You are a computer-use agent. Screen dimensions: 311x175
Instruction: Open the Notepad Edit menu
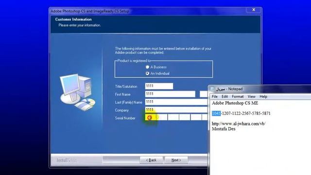point(225,97)
